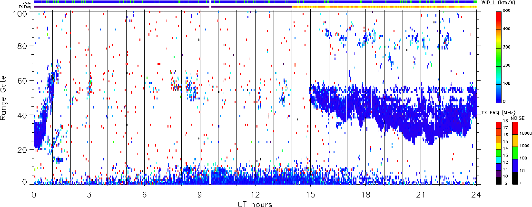This screenshot has height=207, width=532.
Task: Select the 3 tick label on UT hours axis
Action: point(89,195)
